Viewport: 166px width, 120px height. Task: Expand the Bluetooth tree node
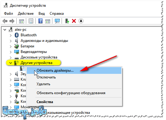[x=11, y=35]
